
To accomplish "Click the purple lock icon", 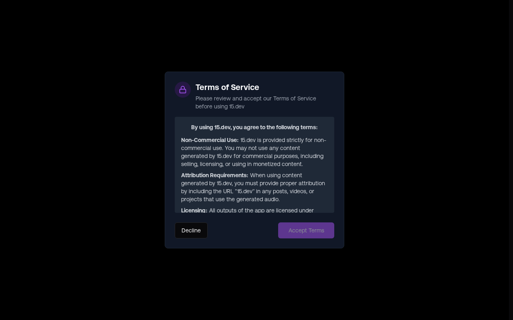I will [x=183, y=90].
